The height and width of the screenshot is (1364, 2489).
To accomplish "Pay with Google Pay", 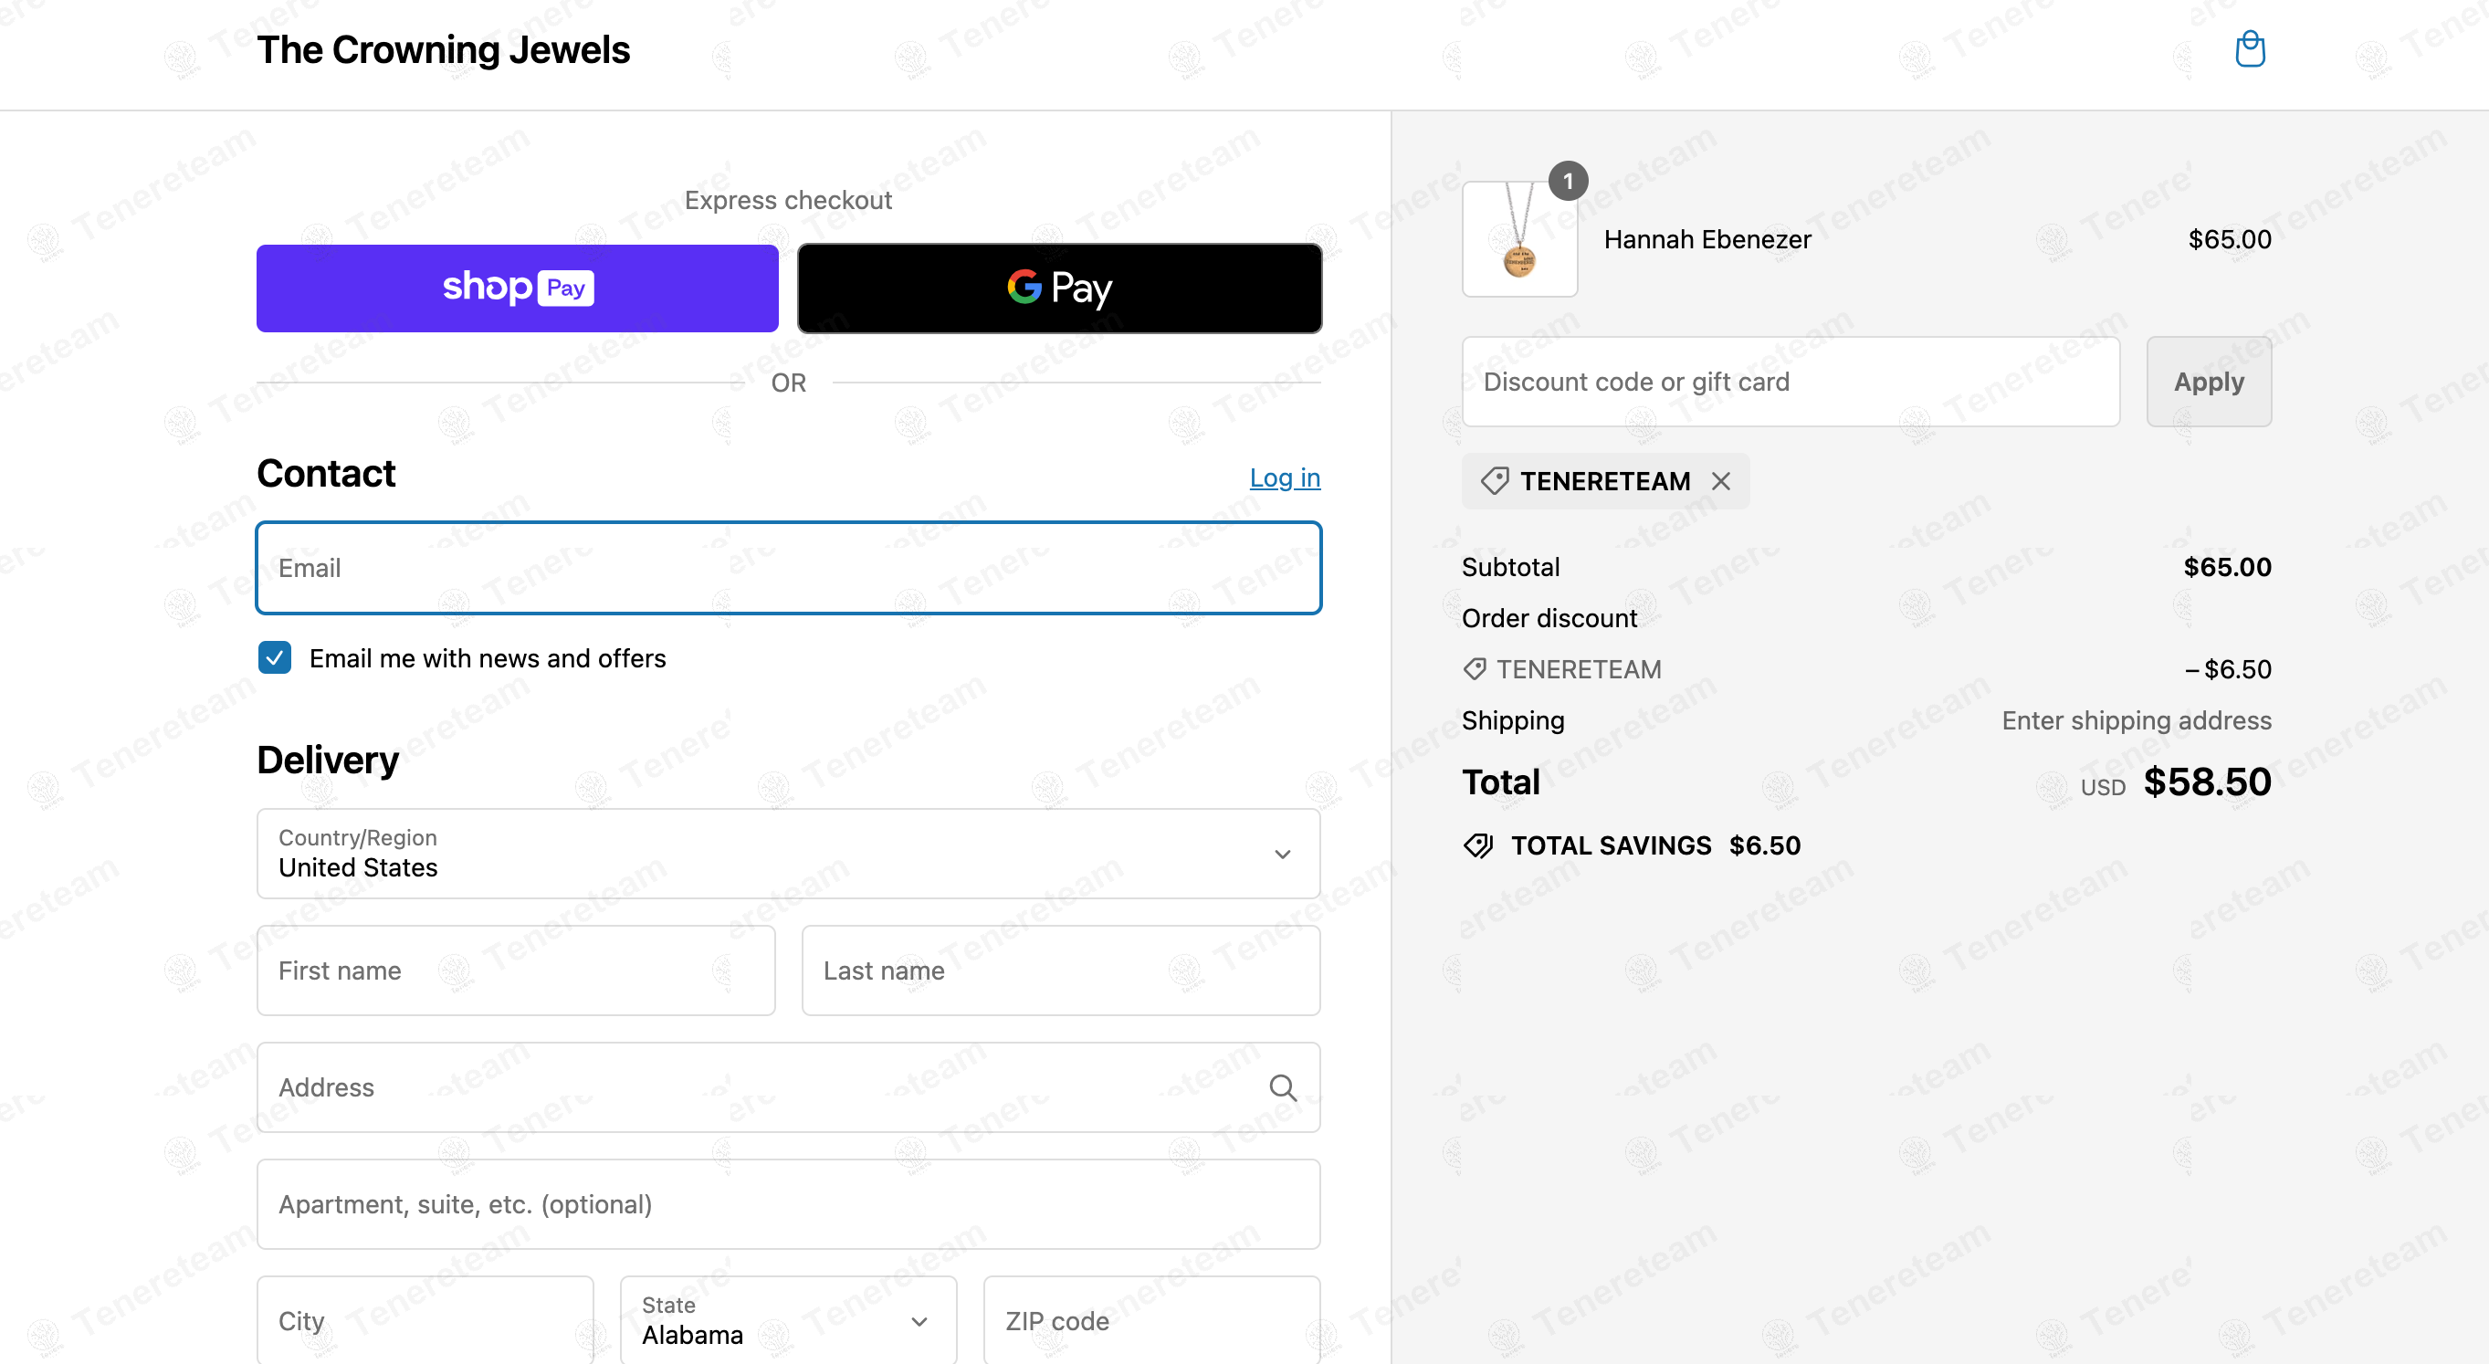I will 1060,288.
